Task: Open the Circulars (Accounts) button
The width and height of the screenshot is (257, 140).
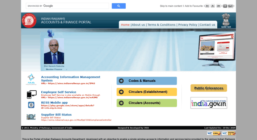Action: 147,103
